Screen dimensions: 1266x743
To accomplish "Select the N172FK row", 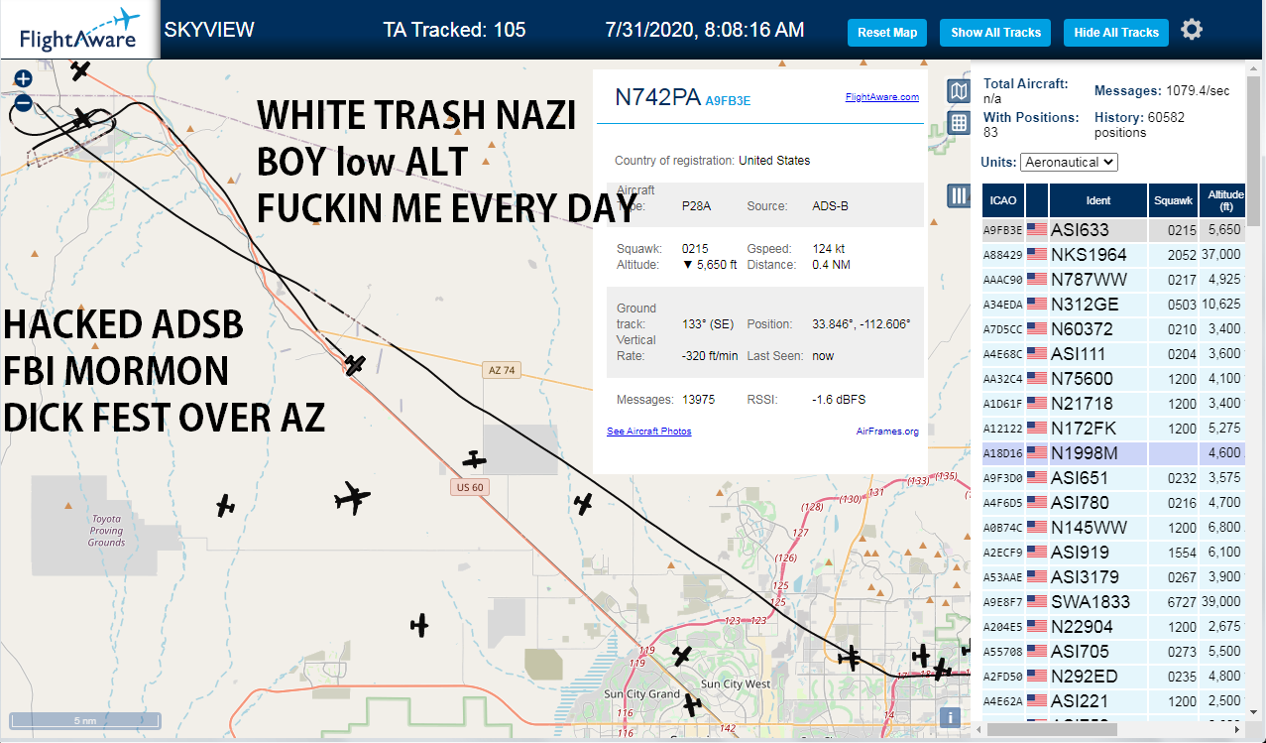I will click(x=1113, y=429).
